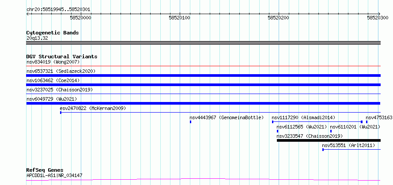Click the black nsv3233547 variant bar
This screenshot has width=393, height=185.
(329, 140)
